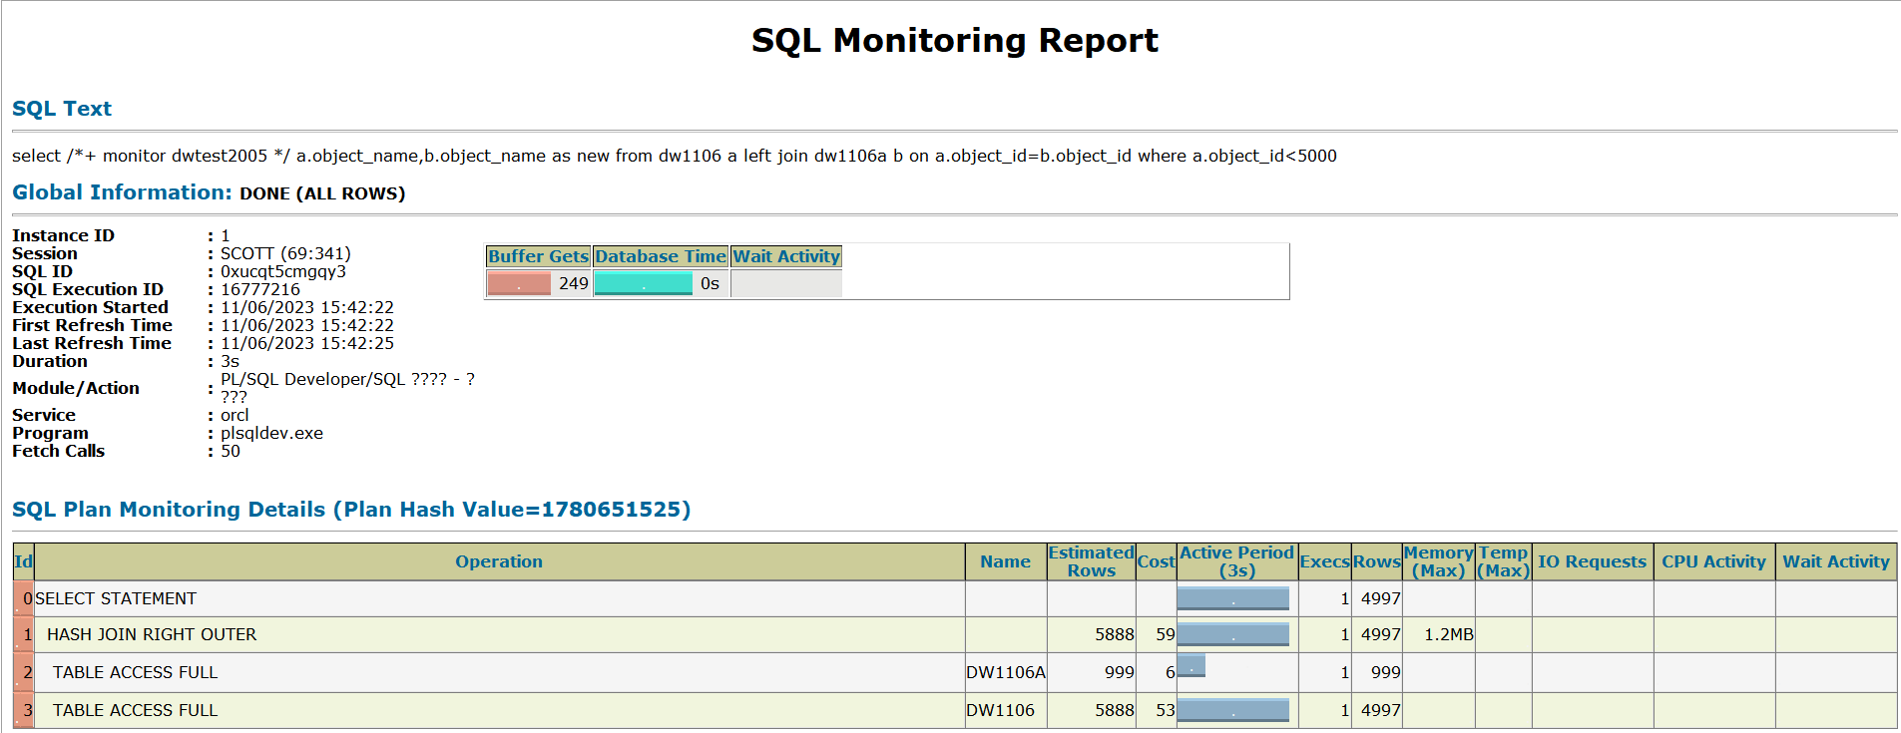Screen dimensions: 1901x733
Task: Click the 1.2MB memory value cell
Action: pyautogui.click(x=1448, y=634)
